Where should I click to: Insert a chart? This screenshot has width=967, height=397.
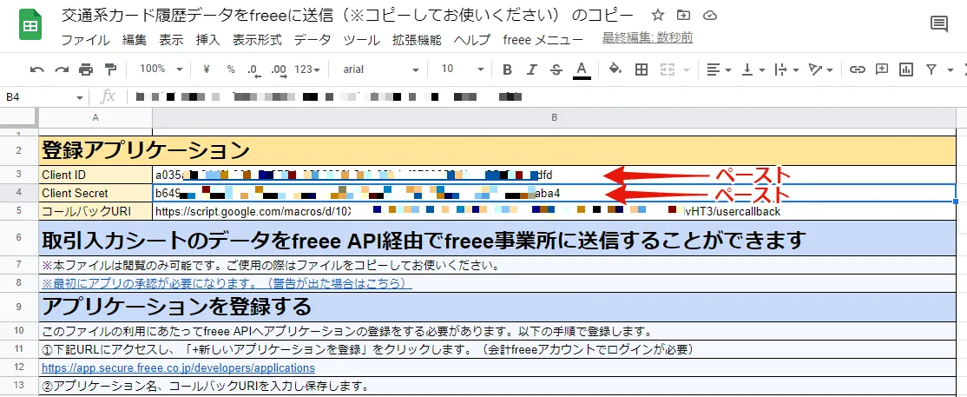click(x=906, y=69)
